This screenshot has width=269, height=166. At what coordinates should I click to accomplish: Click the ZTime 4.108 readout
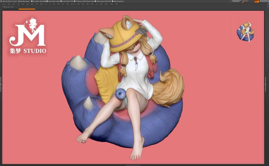point(81,1)
